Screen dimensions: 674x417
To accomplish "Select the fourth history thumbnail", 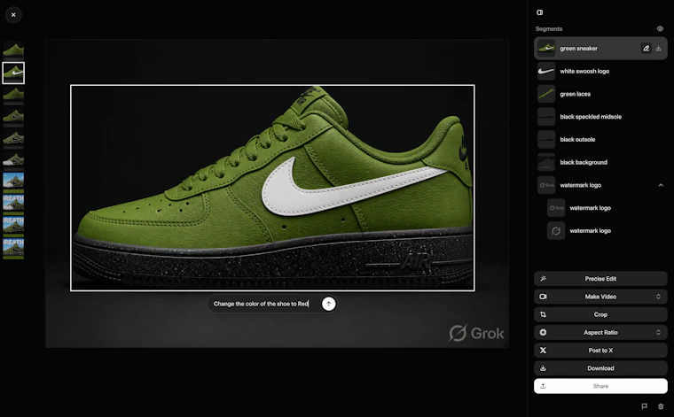I will tap(13, 117).
